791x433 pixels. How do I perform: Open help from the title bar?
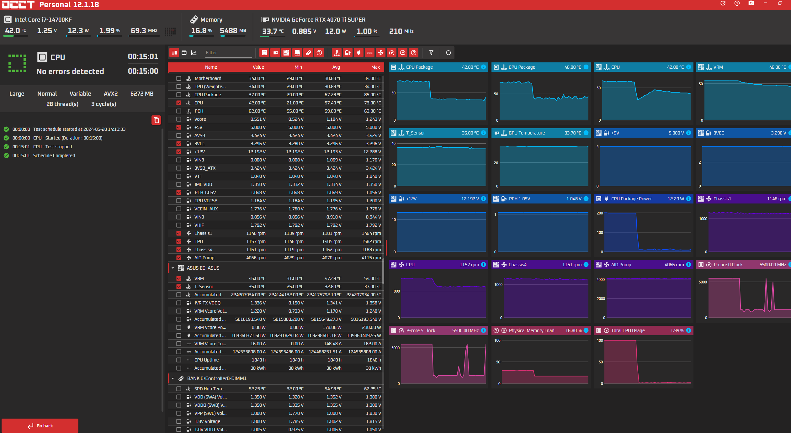737,3
